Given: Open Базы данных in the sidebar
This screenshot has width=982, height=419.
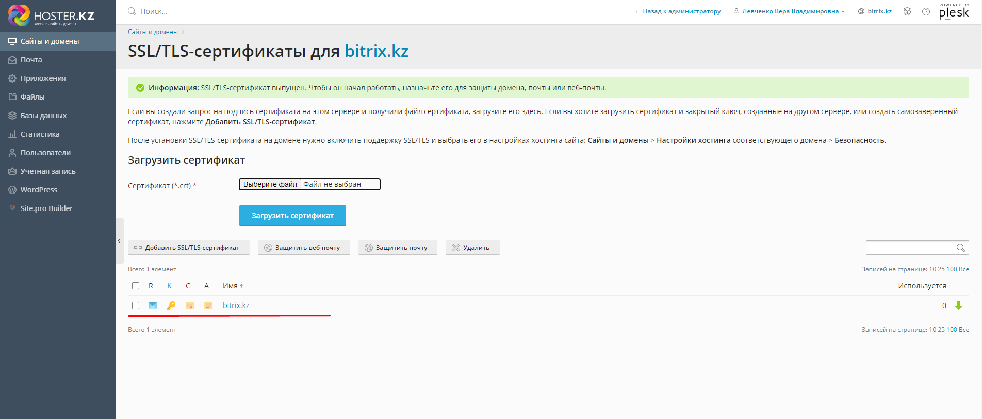Looking at the screenshot, I should [x=58, y=116].
